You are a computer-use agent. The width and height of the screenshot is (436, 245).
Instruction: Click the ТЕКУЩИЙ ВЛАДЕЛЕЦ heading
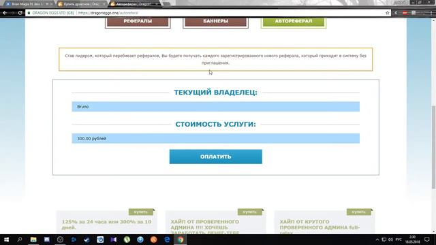point(215,93)
